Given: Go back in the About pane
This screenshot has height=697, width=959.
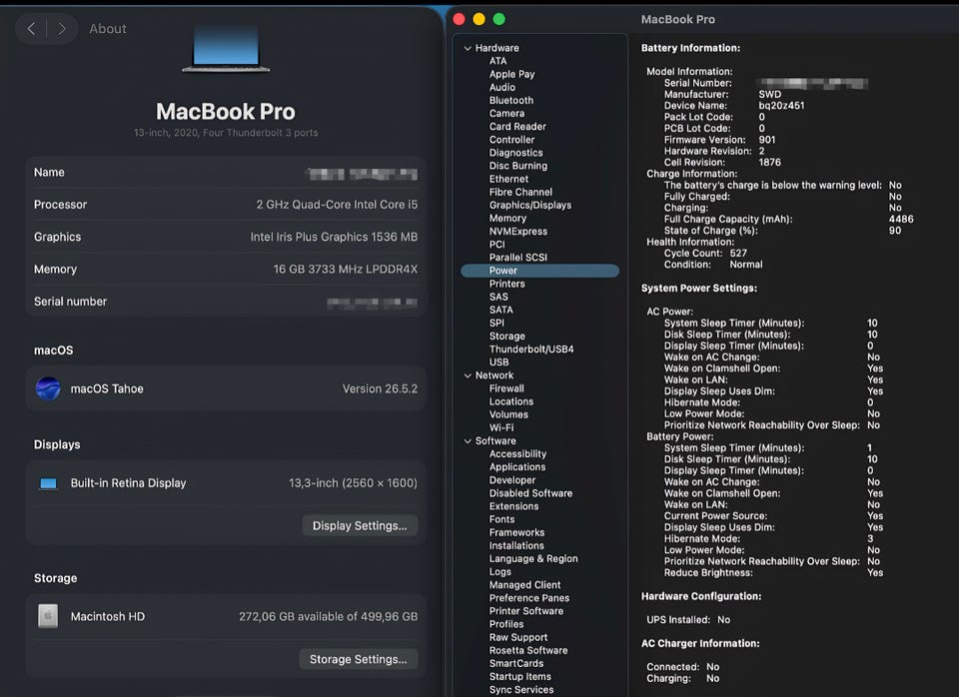Looking at the screenshot, I should (x=31, y=29).
